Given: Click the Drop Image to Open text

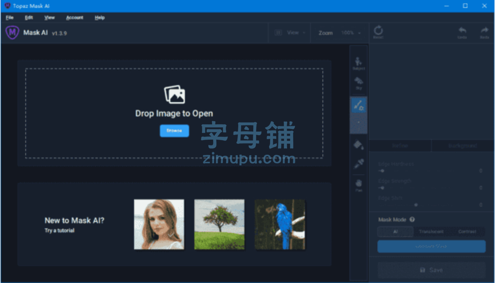Looking at the screenshot, I should pyautogui.click(x=174, y=114).
